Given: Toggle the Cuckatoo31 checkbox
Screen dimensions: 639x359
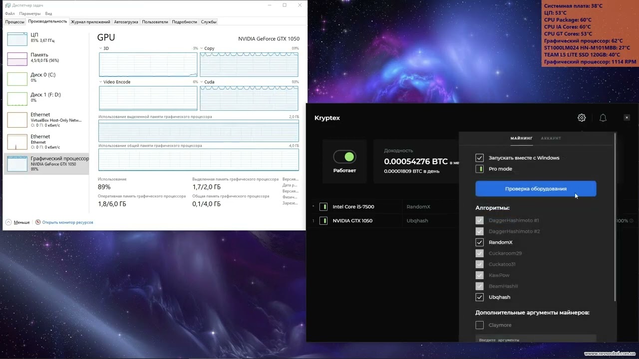Looking at the screenshot, I should coord(479,264).
